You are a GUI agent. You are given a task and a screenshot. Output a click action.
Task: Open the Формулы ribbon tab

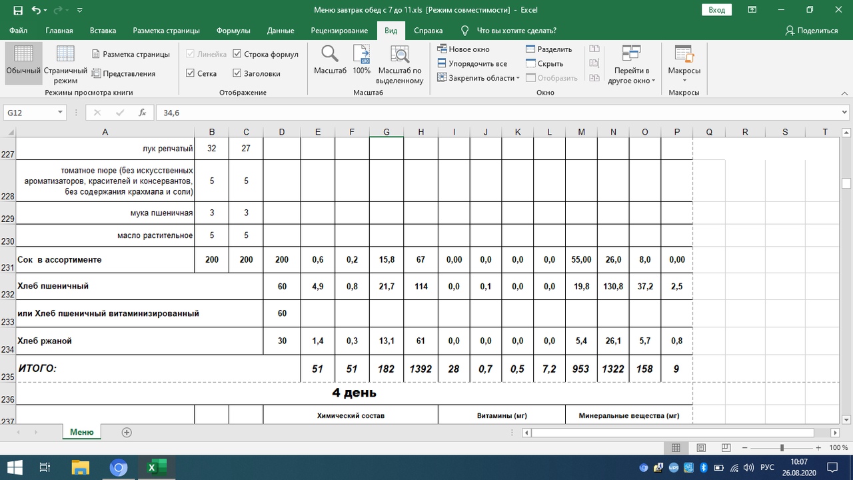tap(233, 31)
